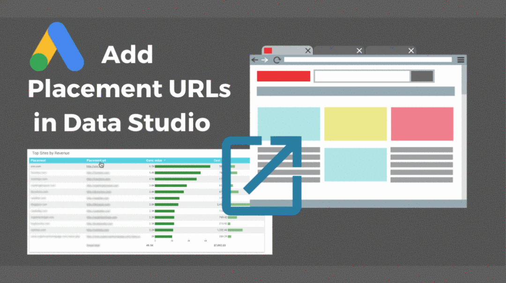Sort the table by the Cost column
This screenshot has width=506, height=283.
[x=216, y=160]
